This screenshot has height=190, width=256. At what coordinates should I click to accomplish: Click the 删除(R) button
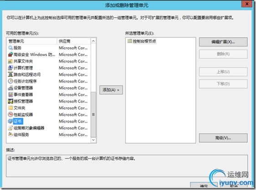pos(223,54)
